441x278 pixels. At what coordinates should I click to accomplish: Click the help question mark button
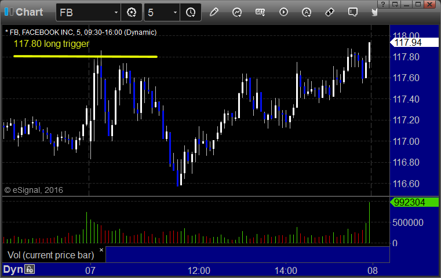coord(383,4)
